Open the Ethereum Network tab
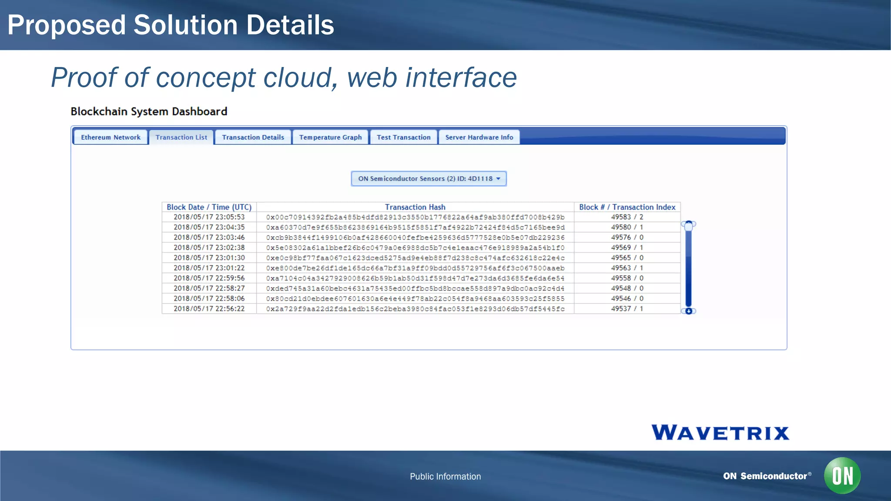This screenshot has height=501, width=891. (x=111, y=137)
